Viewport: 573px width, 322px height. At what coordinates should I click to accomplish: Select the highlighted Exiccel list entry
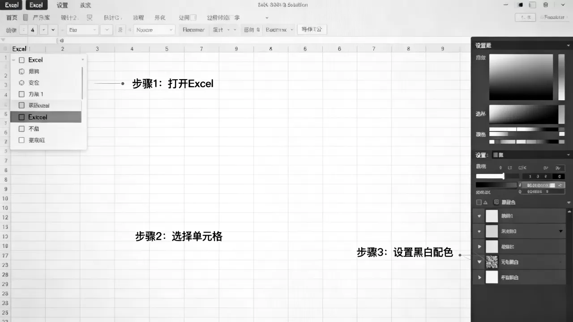(46, 117)
